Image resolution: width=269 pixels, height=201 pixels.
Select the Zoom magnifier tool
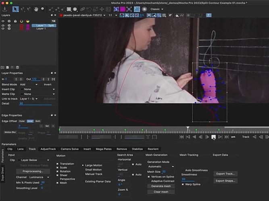pos(42,9)
